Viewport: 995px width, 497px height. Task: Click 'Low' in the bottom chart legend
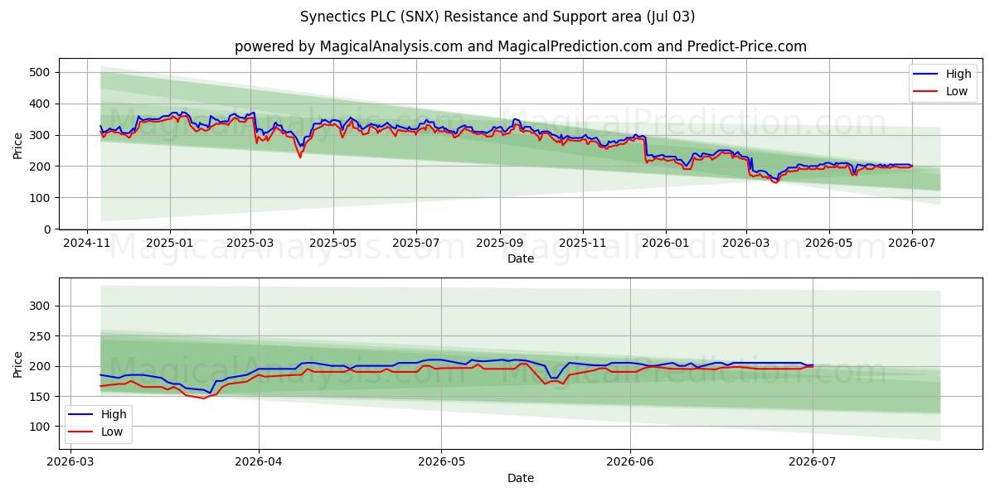[x=113, y=432]
